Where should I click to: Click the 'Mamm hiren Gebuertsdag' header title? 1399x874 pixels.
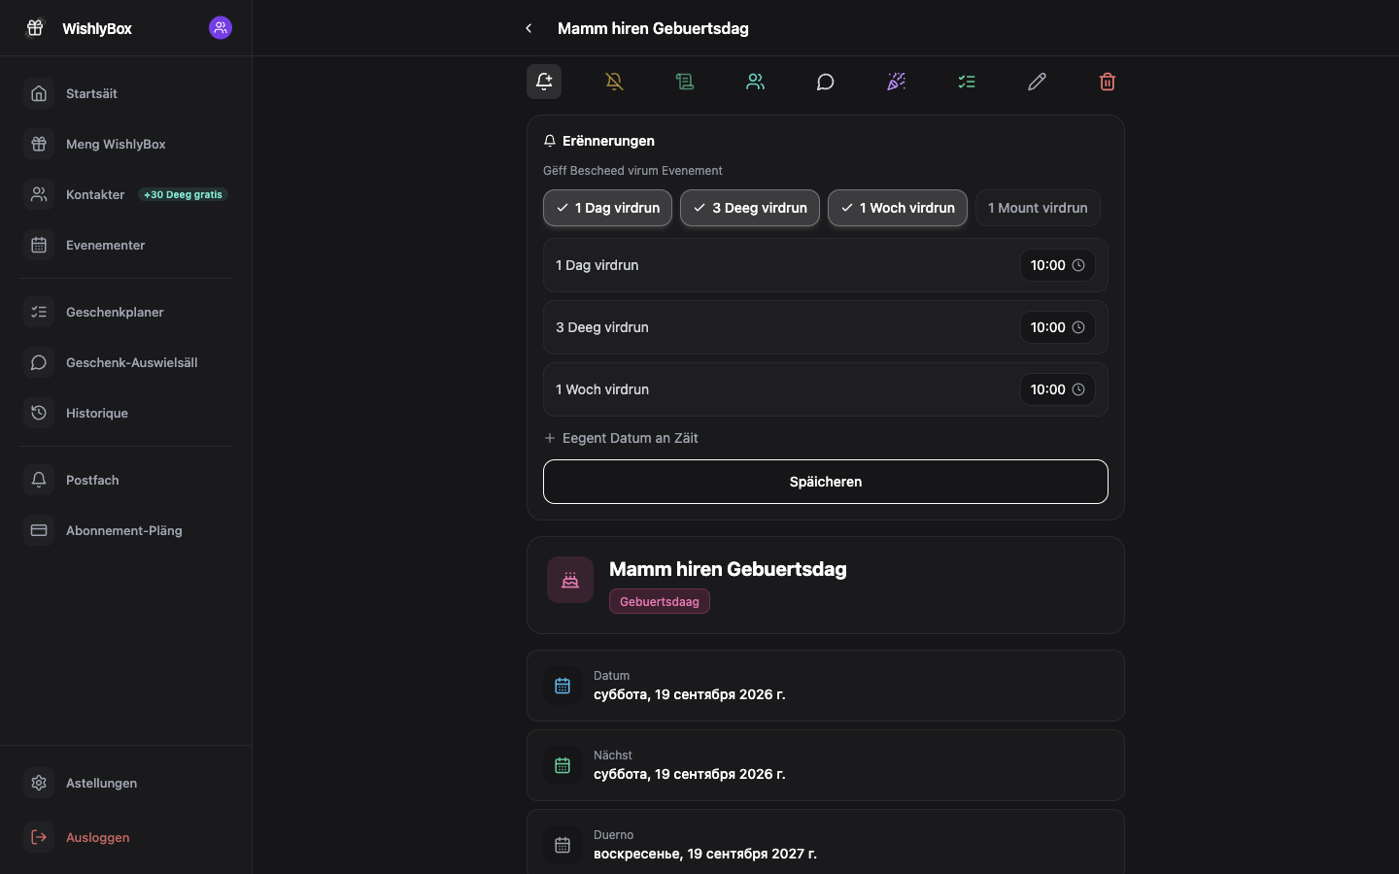653,28
